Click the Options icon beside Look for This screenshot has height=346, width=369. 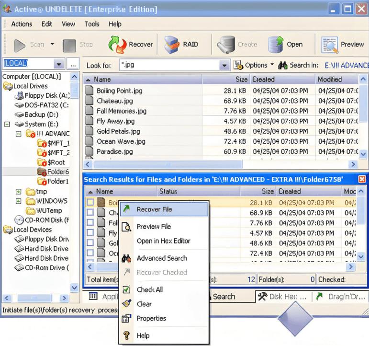pyautogui.click(x=238, y=65)
